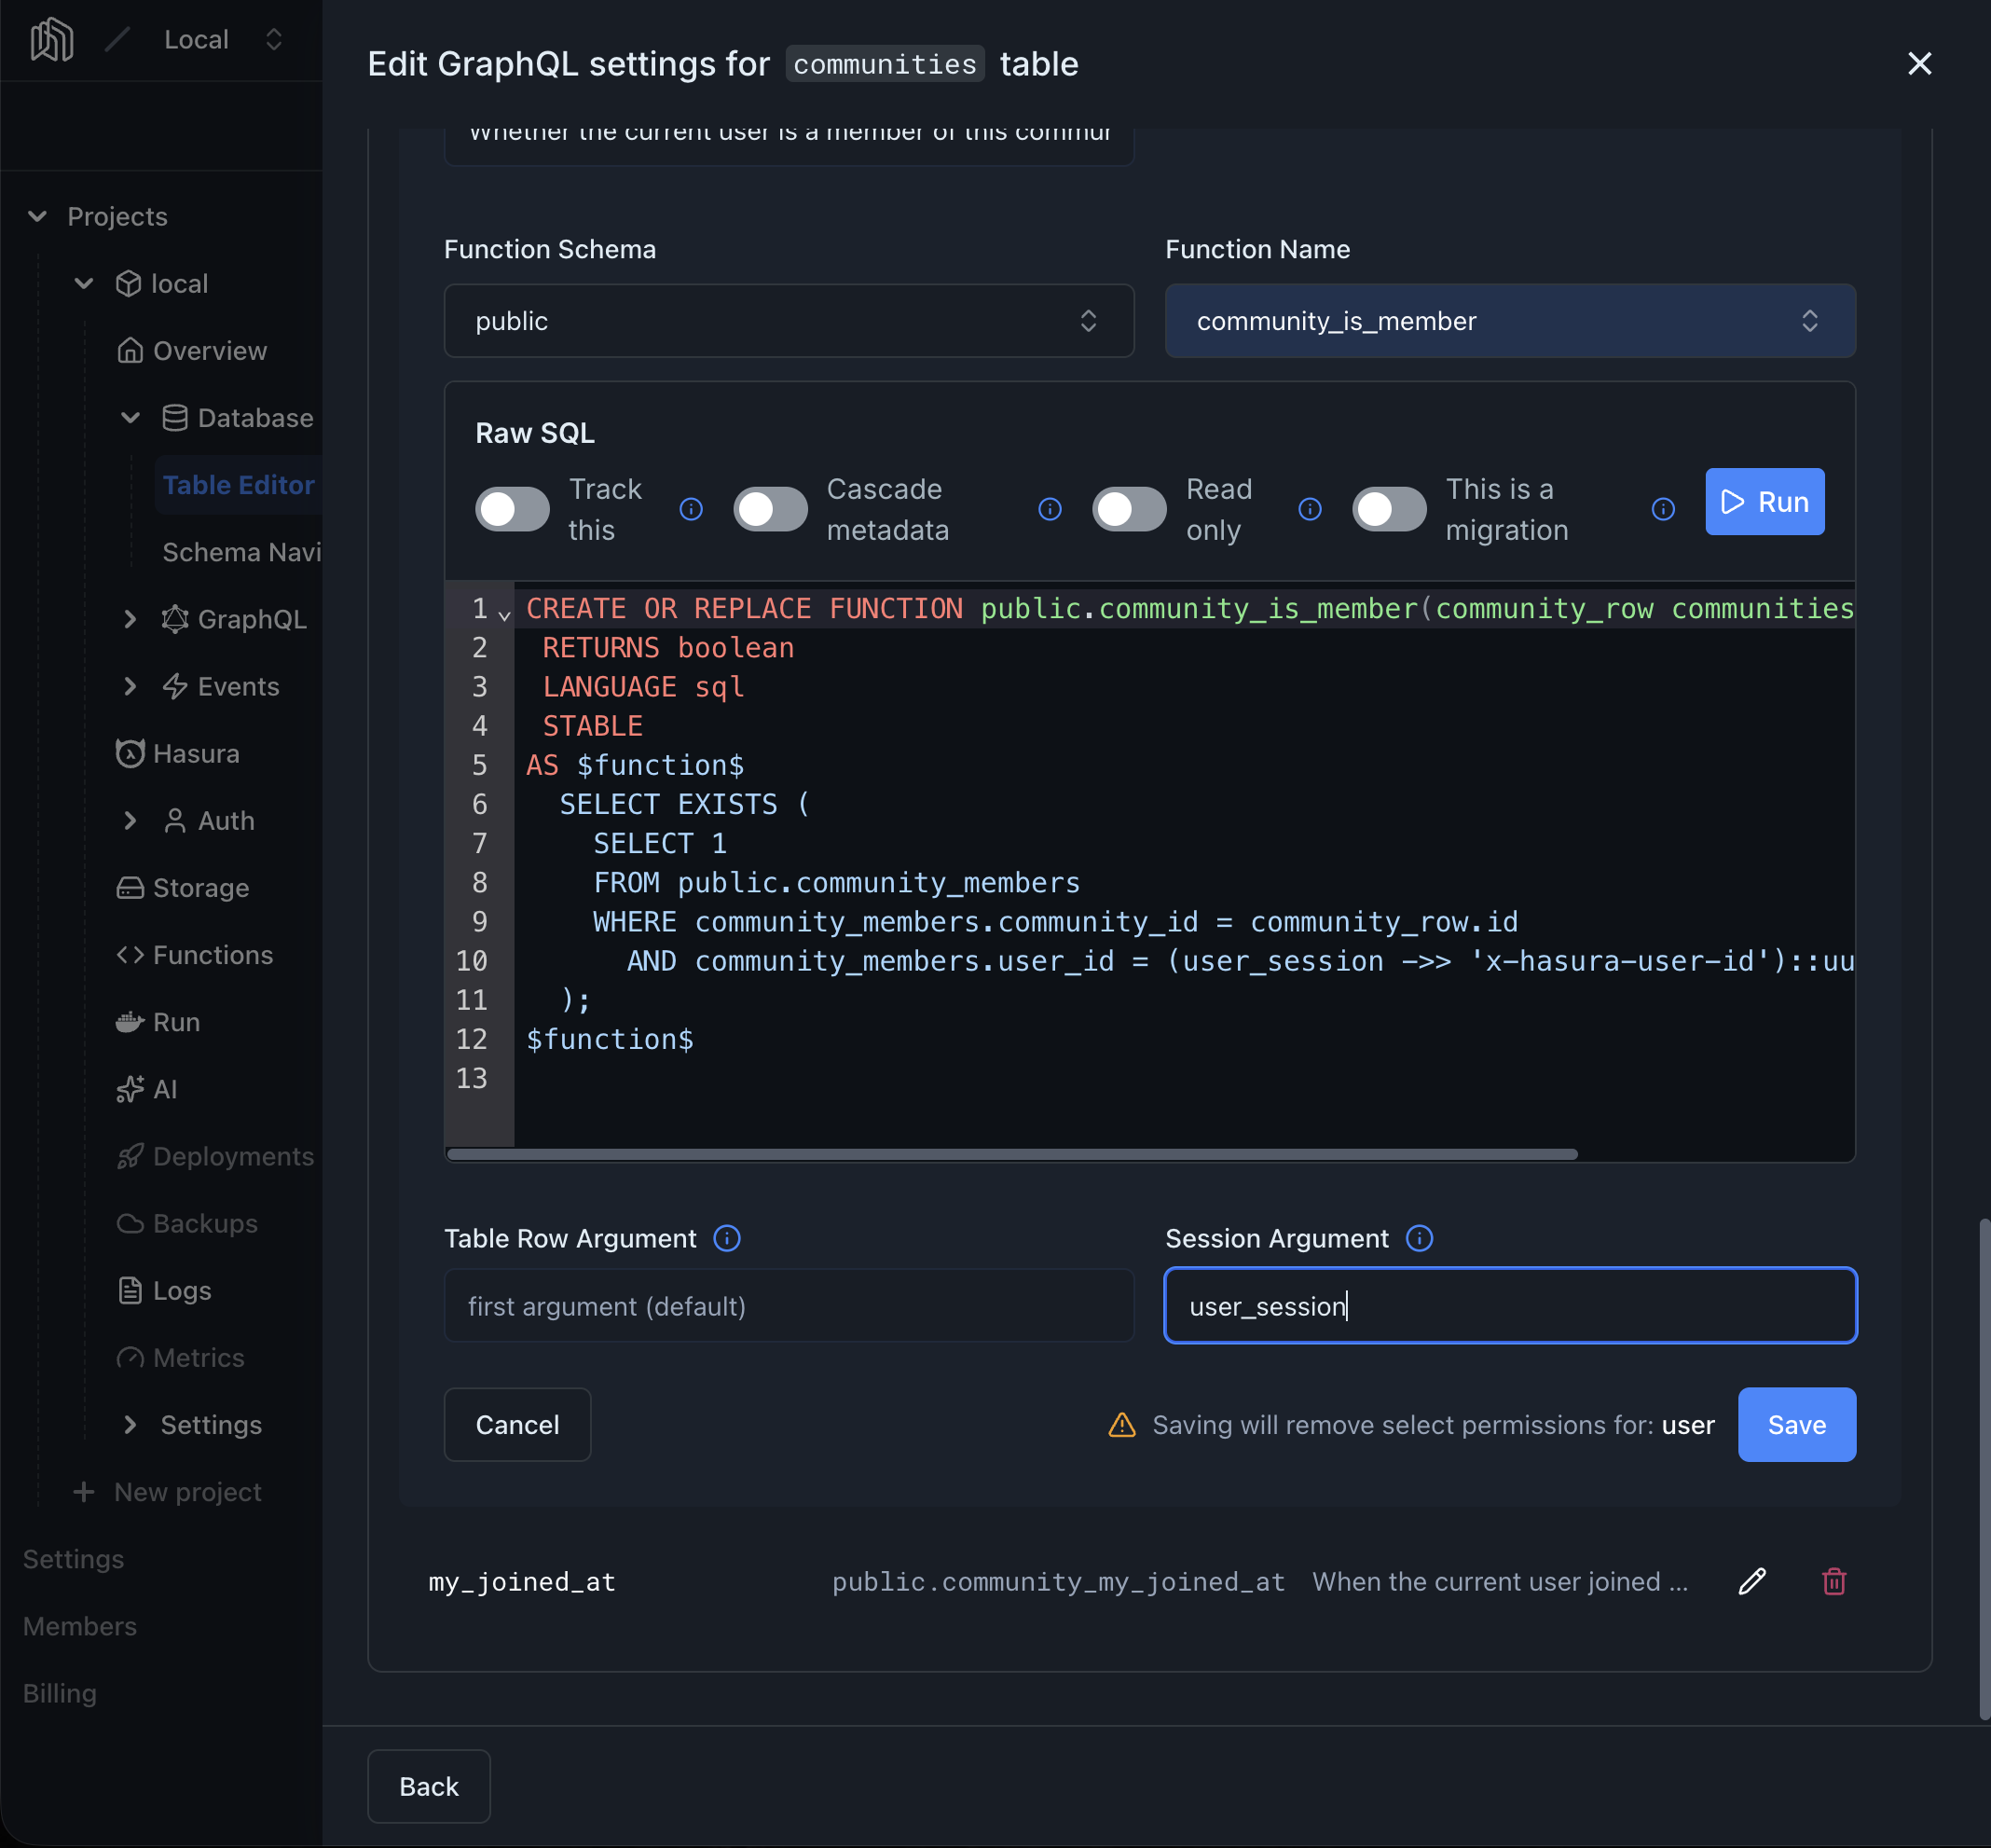Show info for This is a migration

[x=1663, y=509]
